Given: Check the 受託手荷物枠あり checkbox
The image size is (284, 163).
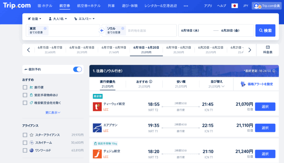Looking at the screenshot, I should [25, 95].
